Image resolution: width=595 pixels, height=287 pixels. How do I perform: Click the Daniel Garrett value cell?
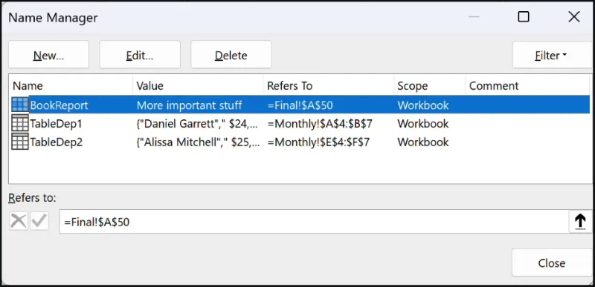click(198, 124)
